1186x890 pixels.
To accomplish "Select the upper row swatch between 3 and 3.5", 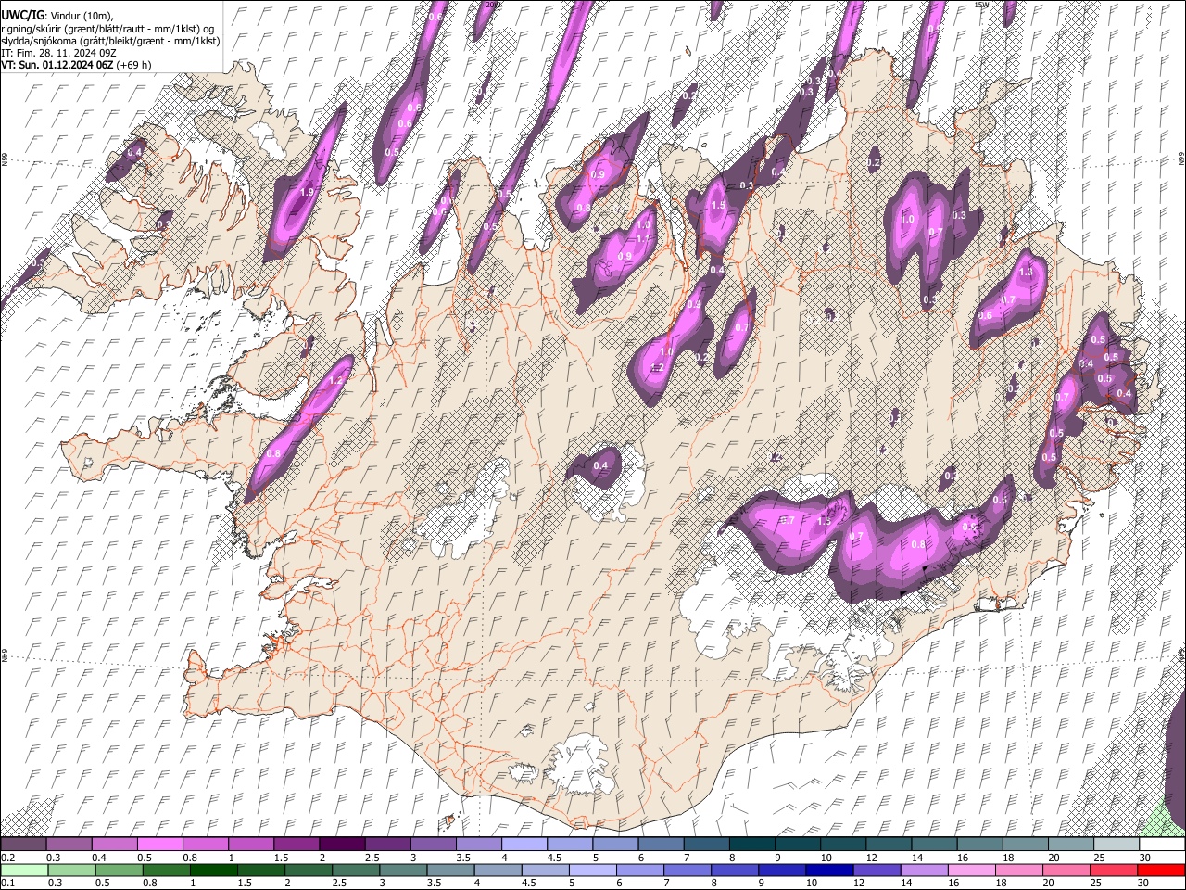I will click(434, 845).
